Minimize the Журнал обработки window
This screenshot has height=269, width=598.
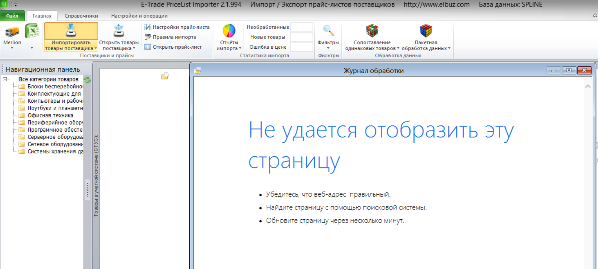pos(553,70)
